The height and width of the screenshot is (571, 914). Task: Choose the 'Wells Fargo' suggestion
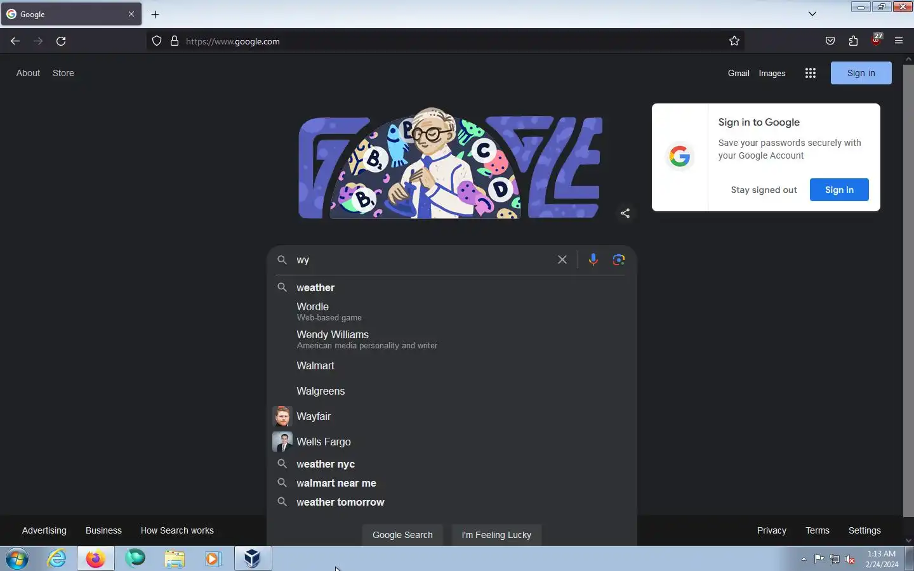tap(451, 442)
